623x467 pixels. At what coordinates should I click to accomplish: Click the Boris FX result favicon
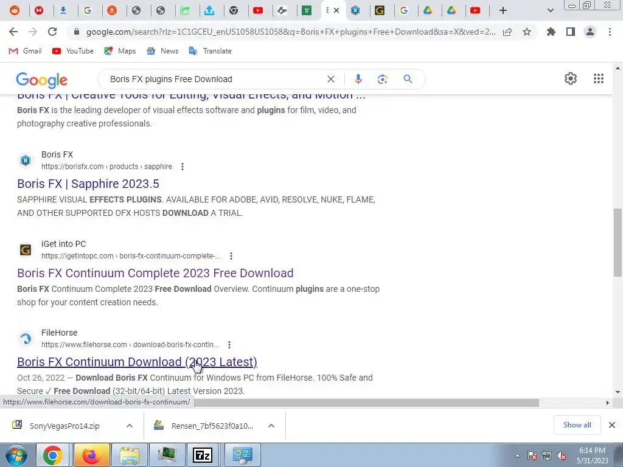[26, 161]
